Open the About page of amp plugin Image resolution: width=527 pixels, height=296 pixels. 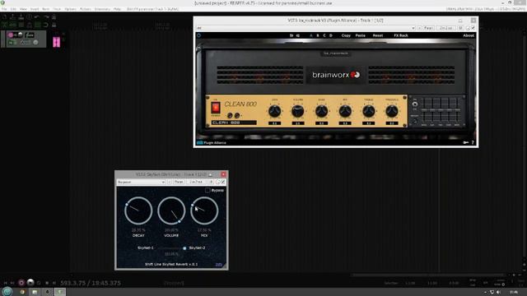[x=469, y=35]
